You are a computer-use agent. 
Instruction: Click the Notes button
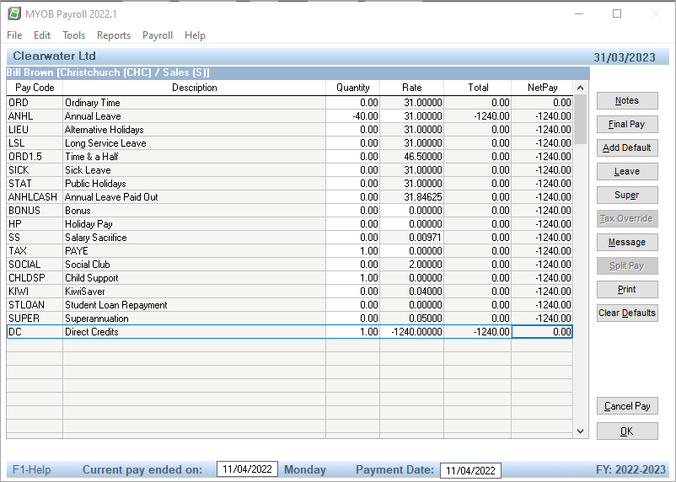(626, 100)
